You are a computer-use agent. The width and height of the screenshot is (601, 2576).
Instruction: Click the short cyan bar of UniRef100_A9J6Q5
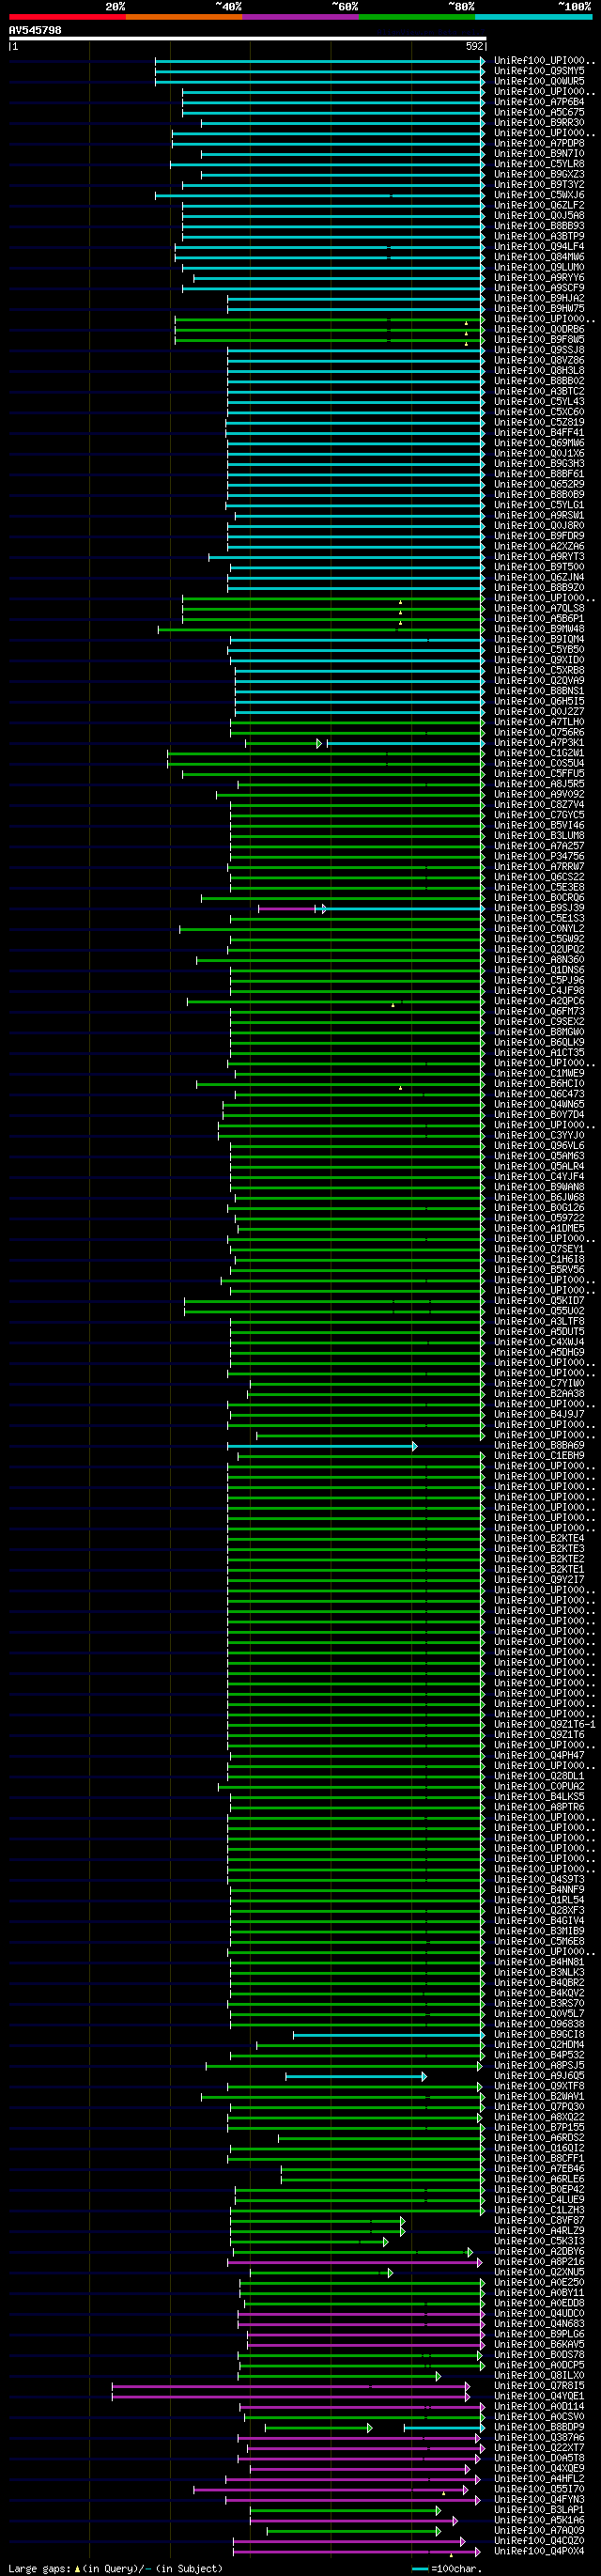point(356,2076)
